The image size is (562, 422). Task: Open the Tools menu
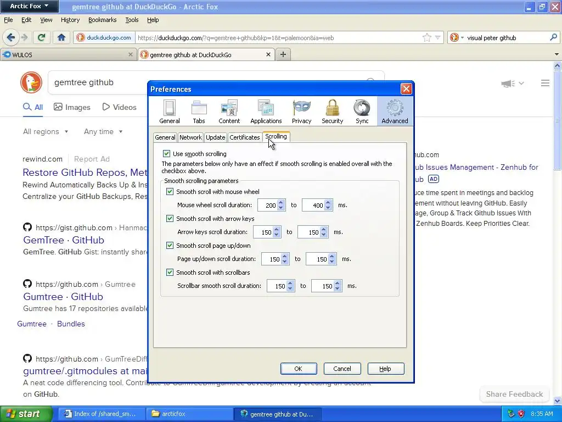coord(132,20)
